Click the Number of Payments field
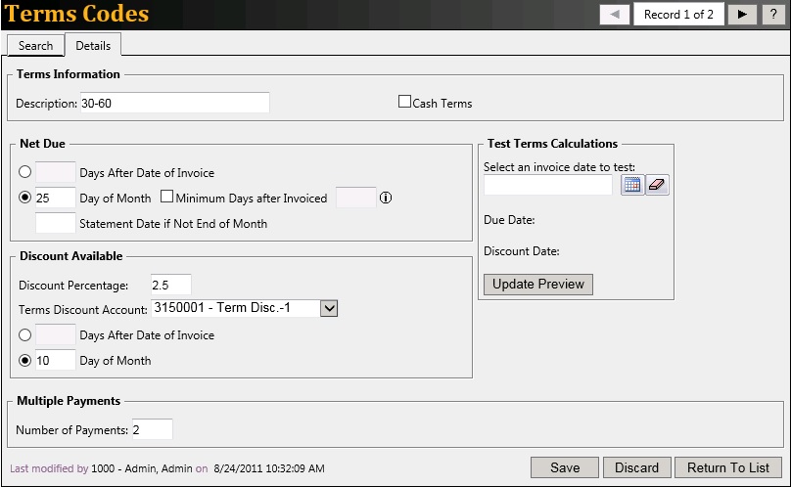 pyautogui.click(x=152, y=429)
